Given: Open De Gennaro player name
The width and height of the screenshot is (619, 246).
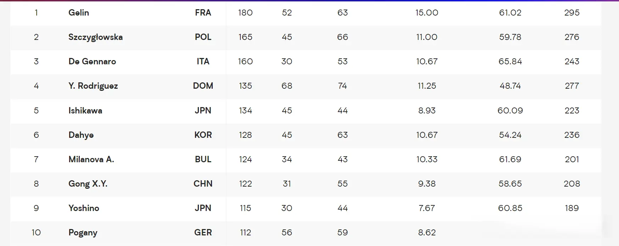Looking at the screenshot, I should 92,61.
